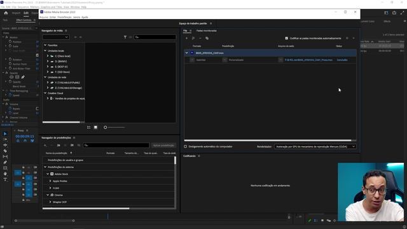Open the Janela menu

(76, 17)
